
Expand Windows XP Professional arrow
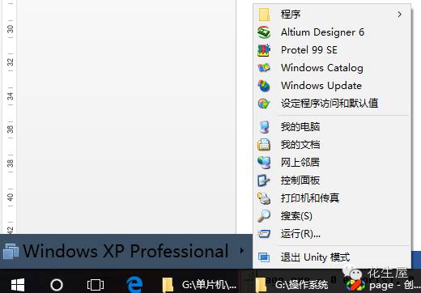point(242,251)
